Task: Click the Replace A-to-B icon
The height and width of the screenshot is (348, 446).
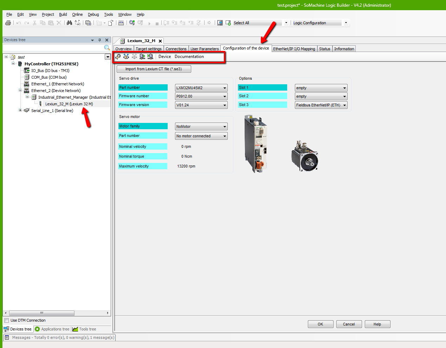Action: point(78,23)
